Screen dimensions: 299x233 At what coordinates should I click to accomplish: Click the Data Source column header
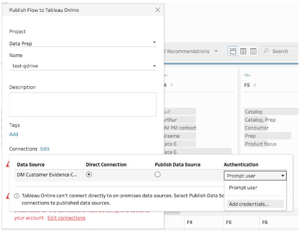(31, 165)
